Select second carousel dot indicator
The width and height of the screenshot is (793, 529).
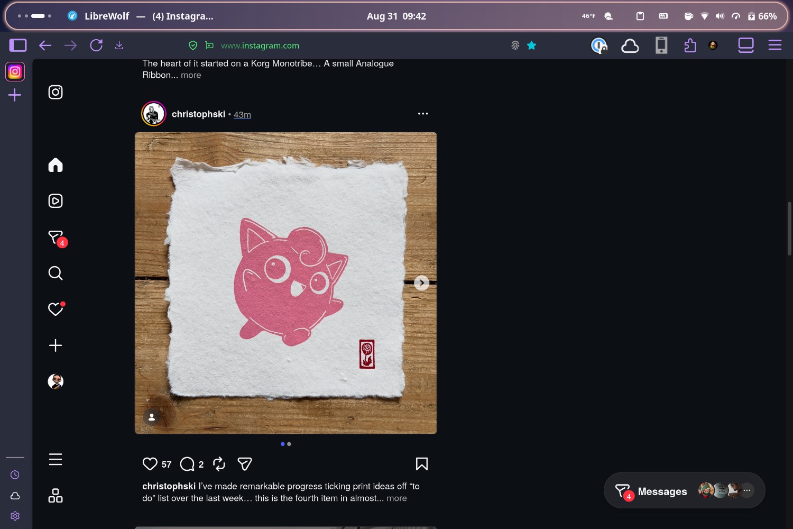tap(289, 444)
